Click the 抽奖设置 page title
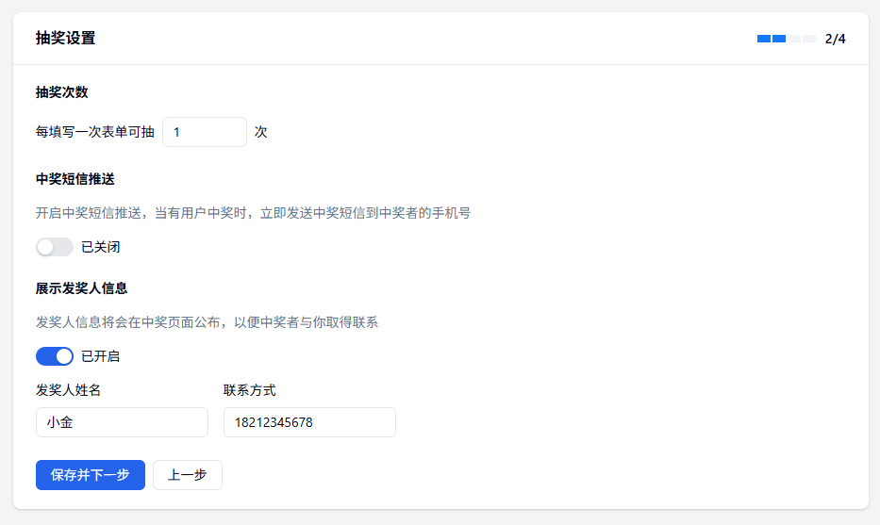 pyautogui.click(x=65, y=39)
